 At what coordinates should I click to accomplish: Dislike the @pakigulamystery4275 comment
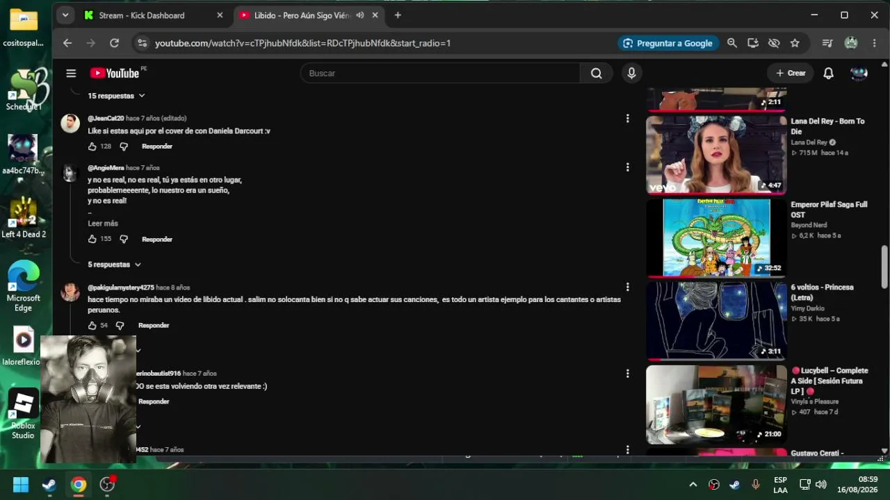120,325
